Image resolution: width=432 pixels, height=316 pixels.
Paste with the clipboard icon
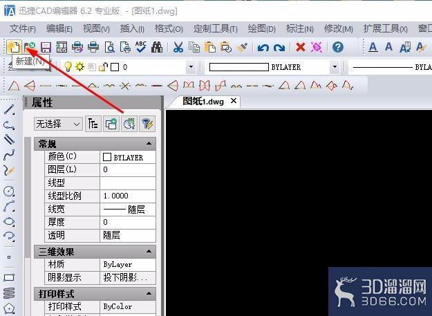click(x=210, y=47)
